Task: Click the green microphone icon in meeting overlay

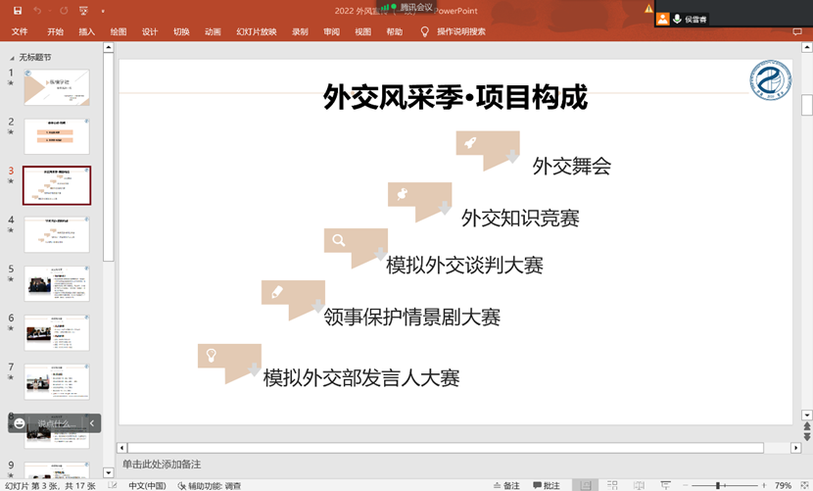Action: click(677, 20)
